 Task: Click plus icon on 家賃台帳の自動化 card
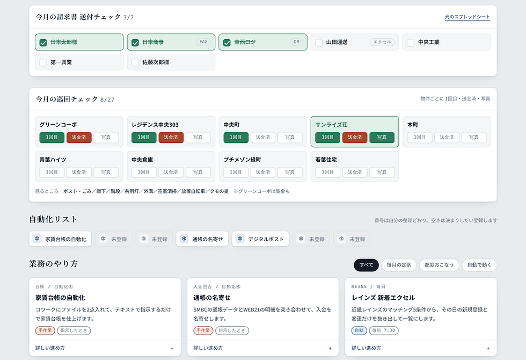(172, 348)
